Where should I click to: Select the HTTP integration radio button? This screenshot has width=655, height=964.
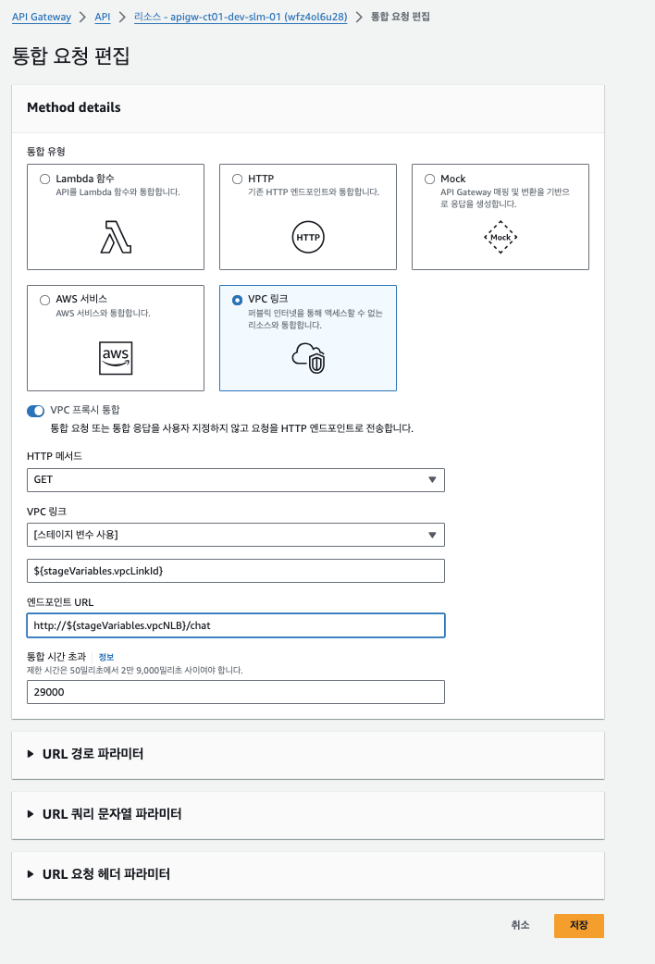tap(238, 179)
